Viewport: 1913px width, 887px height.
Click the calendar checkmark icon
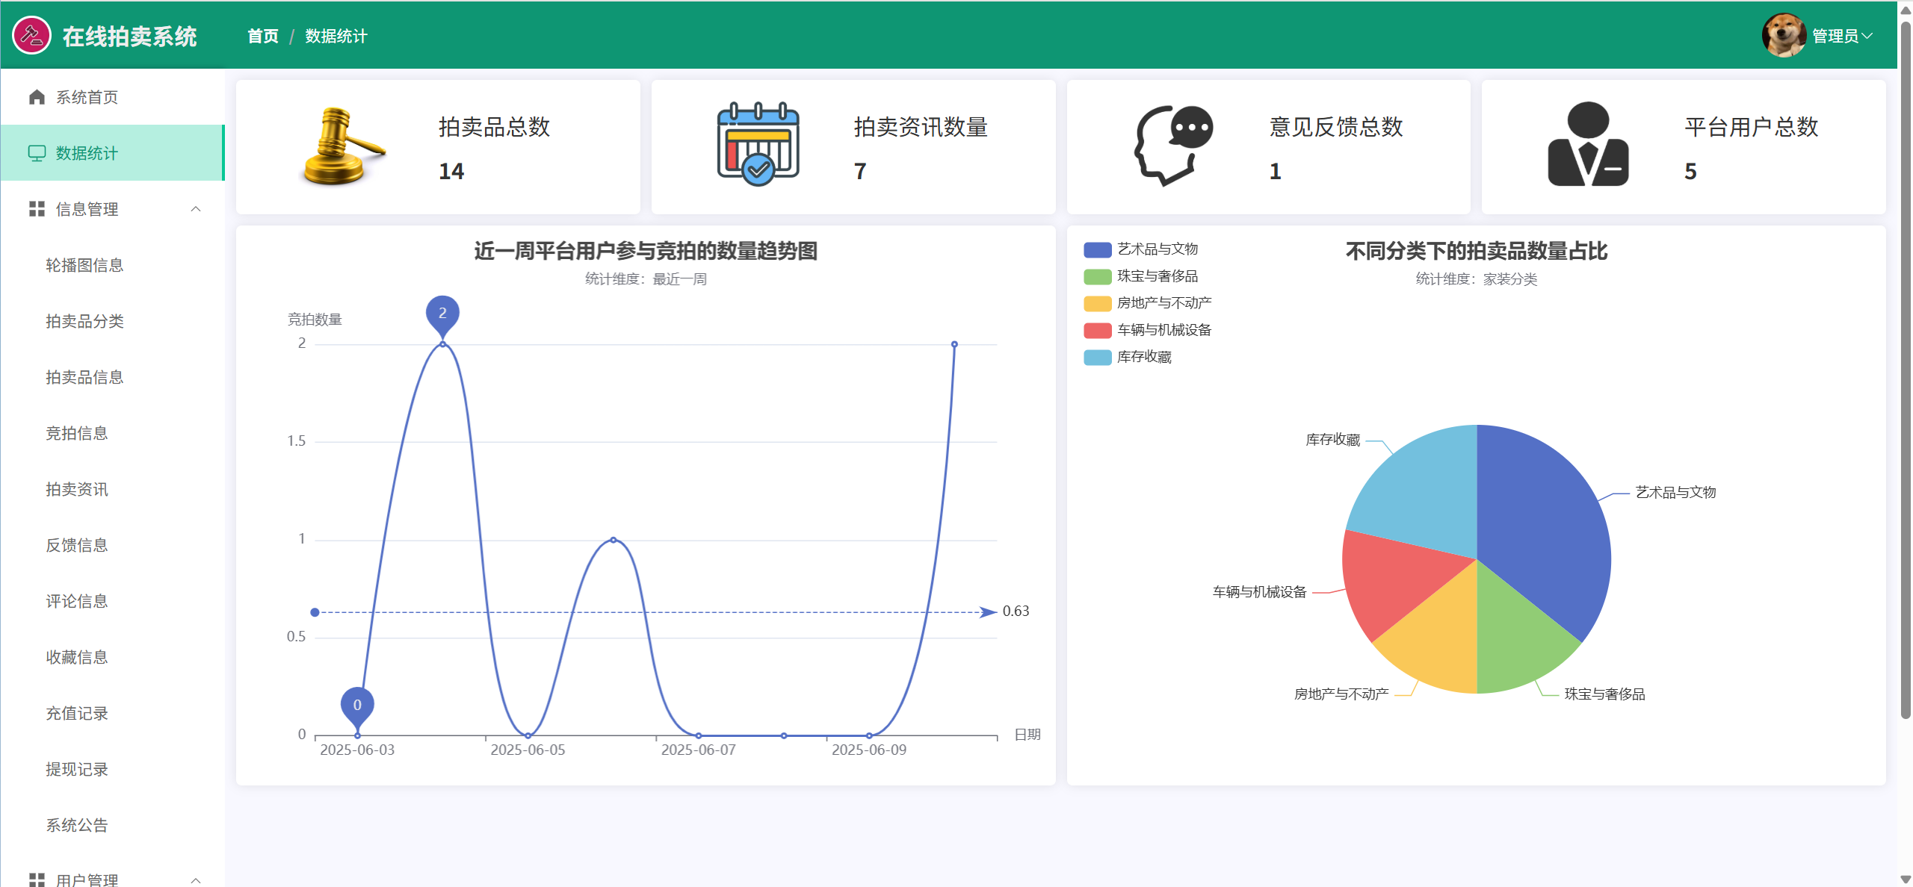pos(758,145)
